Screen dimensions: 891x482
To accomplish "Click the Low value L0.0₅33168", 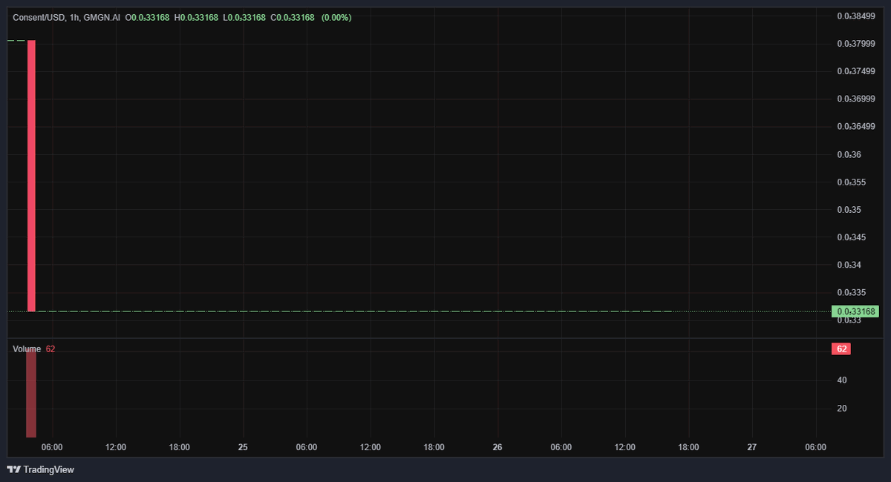I will click(244, 17).
